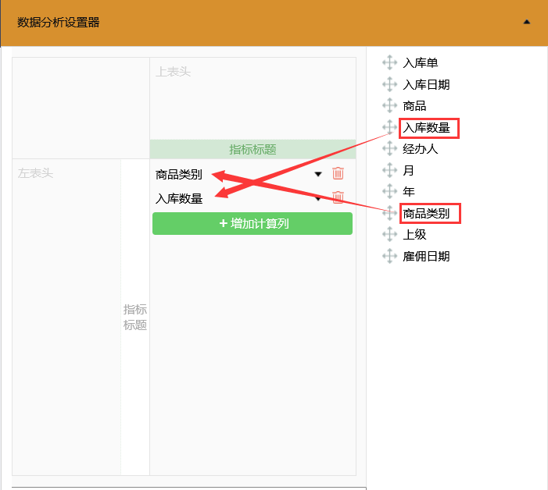This screenshot has height=490, width=548.
Task: Select the 入库数量 field in the right list
Action: coord(426,128)
